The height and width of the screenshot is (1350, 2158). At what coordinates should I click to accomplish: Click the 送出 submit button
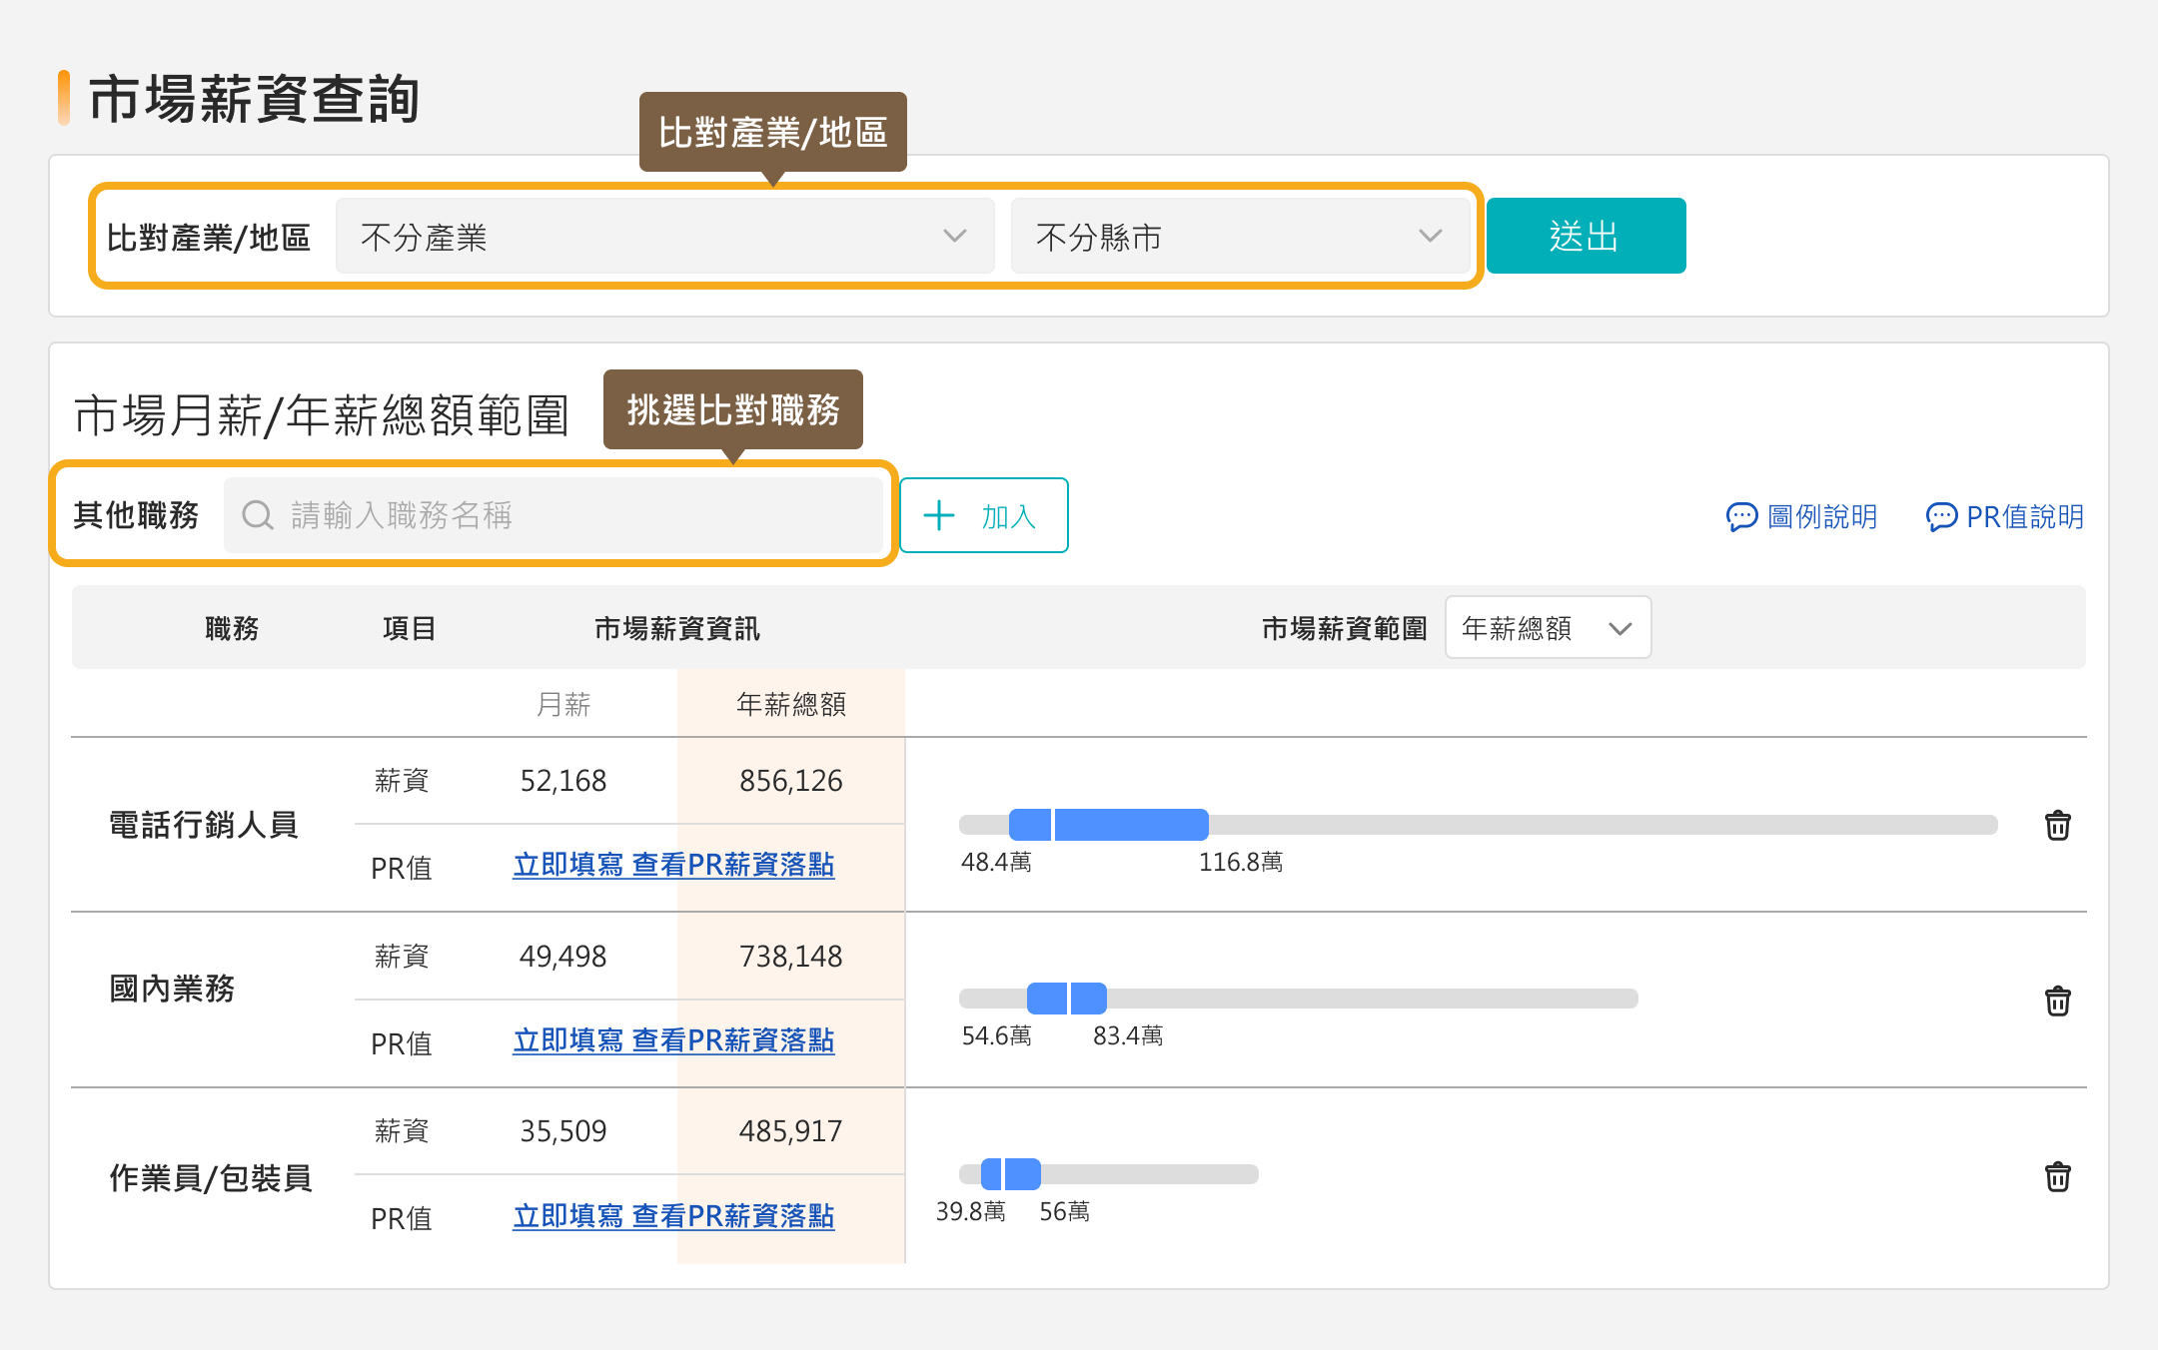(x=1586, y=236)
